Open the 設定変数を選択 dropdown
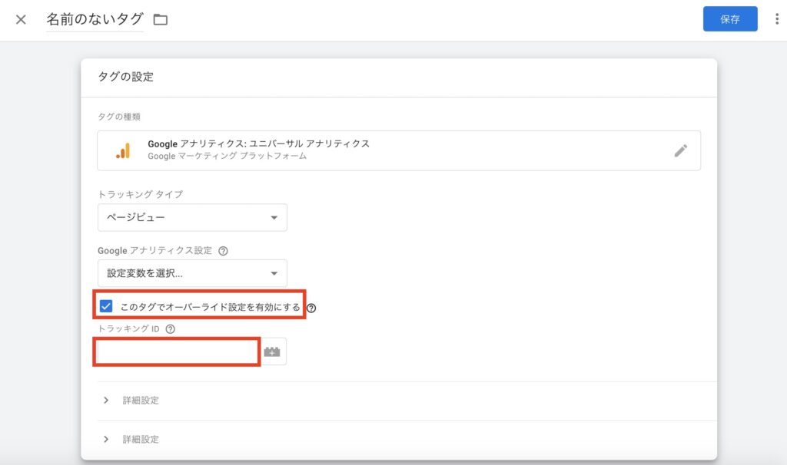This screenshot has height=465, width=787. (x=192, y=273)
